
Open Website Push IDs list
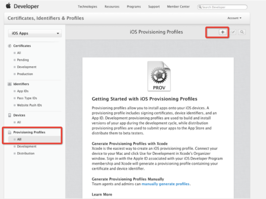pos(29,105)
